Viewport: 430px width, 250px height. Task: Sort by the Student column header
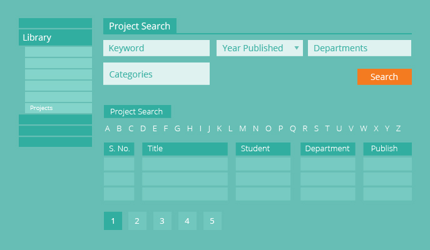click(263, 149)
